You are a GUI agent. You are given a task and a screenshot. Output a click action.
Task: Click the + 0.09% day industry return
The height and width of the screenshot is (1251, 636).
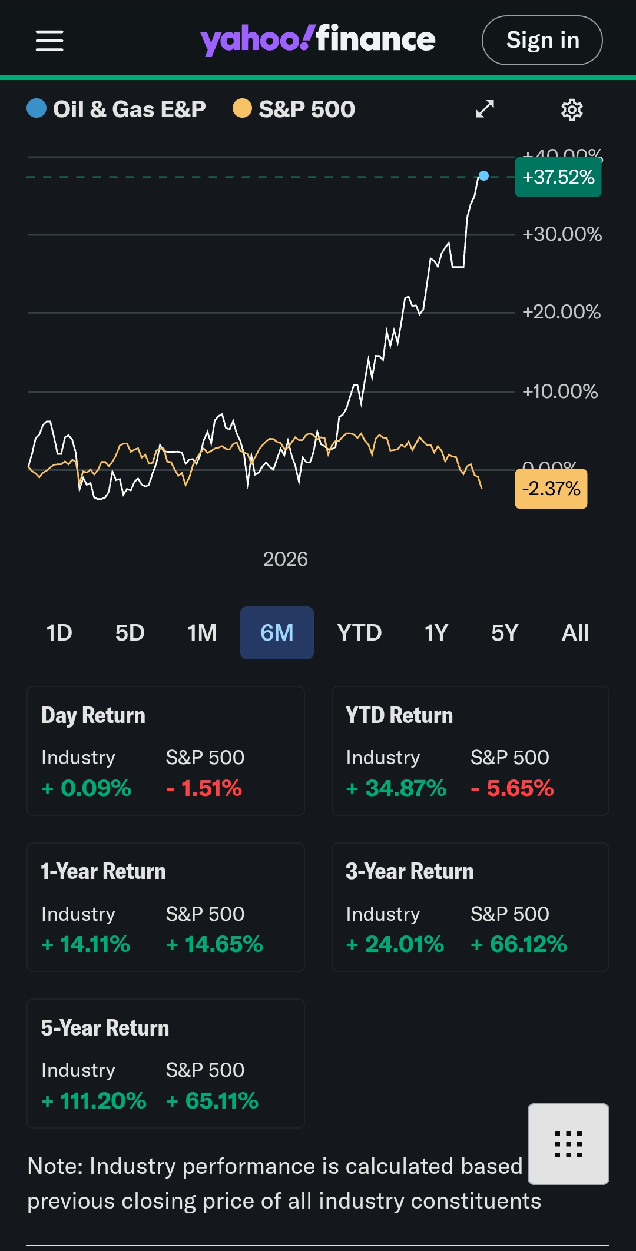86,788
